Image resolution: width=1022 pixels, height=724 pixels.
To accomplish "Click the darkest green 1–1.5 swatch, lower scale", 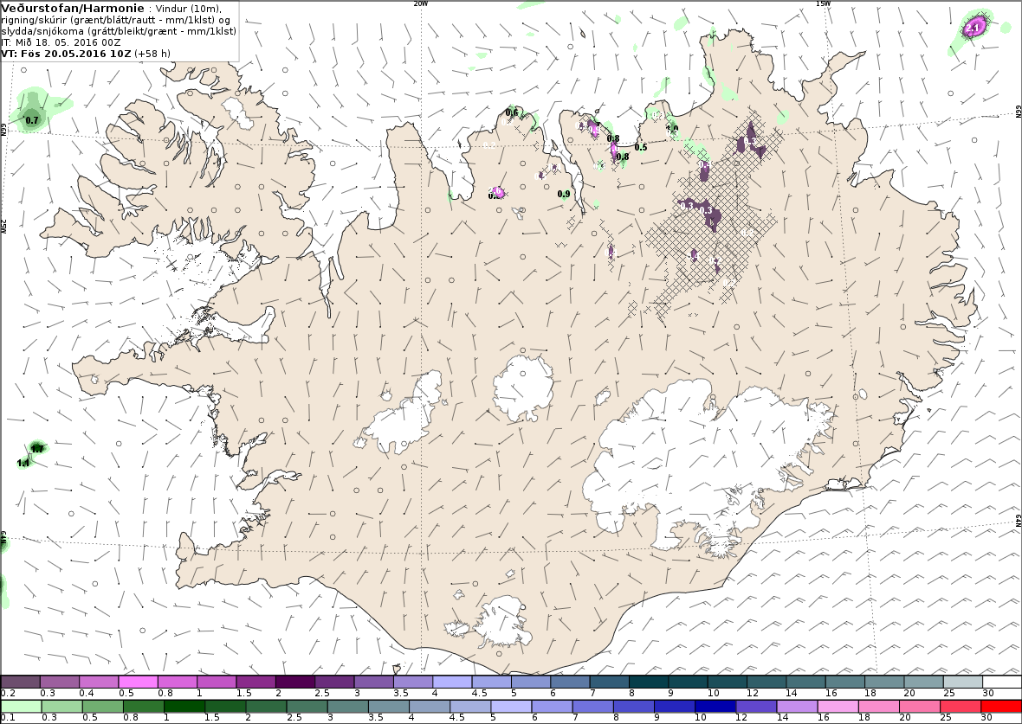I will click(x=184, y=707).
